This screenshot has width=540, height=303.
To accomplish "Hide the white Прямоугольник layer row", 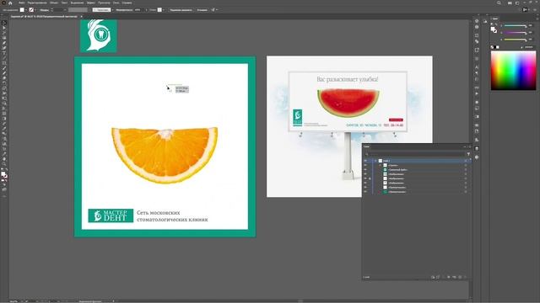I will tap(365, 188).
